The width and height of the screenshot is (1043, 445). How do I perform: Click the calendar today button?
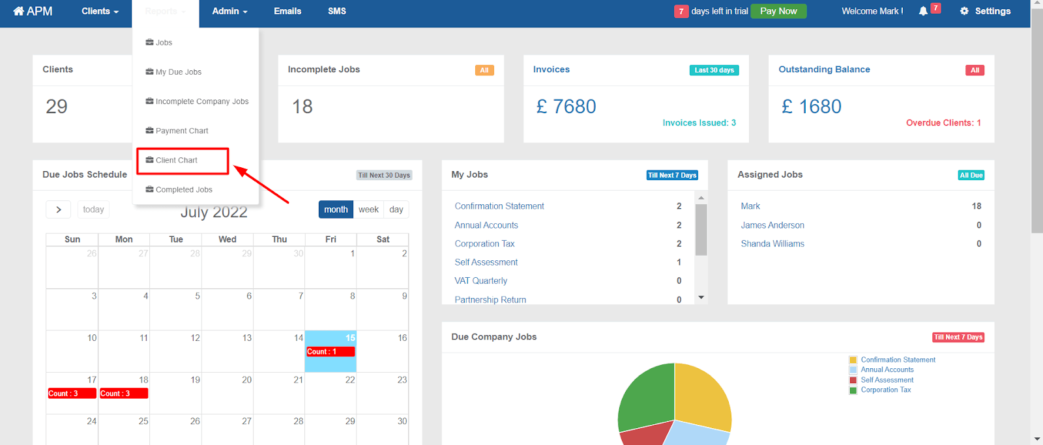click(93, 209)
